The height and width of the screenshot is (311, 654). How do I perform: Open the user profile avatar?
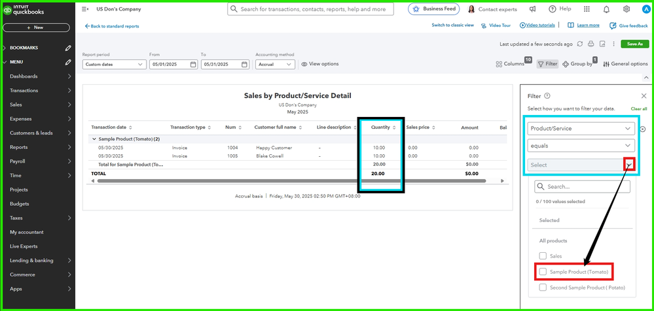pos(646,9)
